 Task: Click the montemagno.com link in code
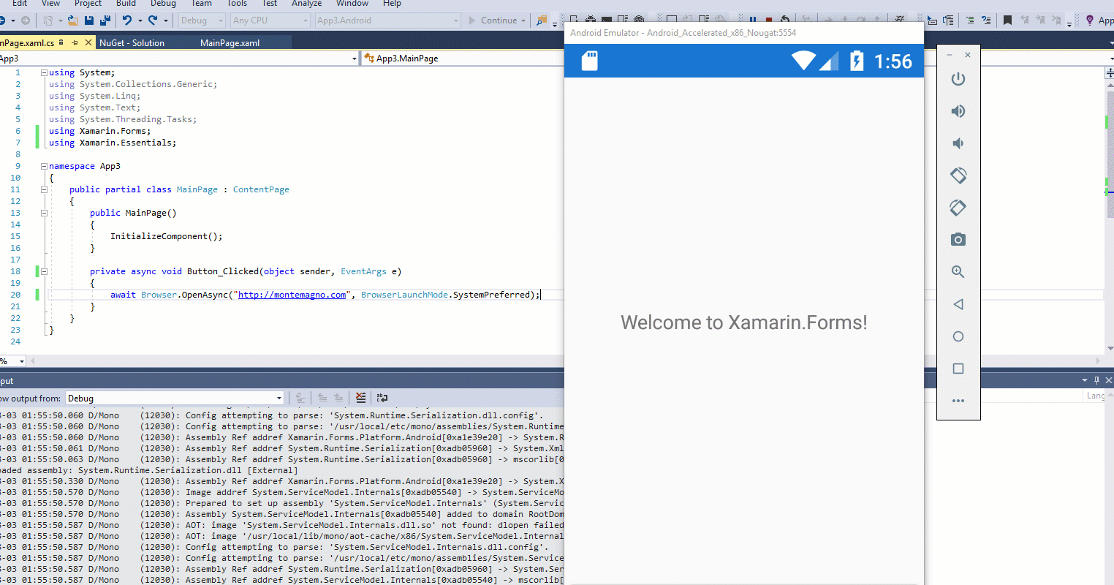click(292, 295)
